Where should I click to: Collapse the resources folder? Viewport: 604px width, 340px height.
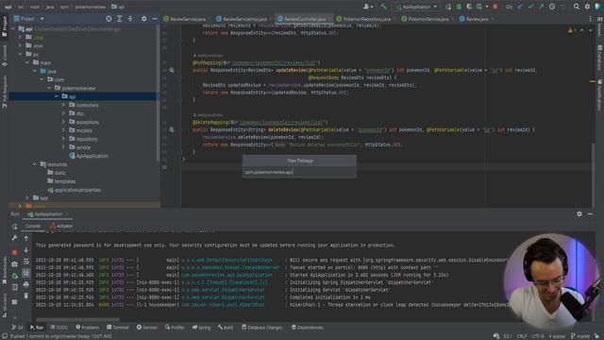pyautogui.click(x=35, y=164)
